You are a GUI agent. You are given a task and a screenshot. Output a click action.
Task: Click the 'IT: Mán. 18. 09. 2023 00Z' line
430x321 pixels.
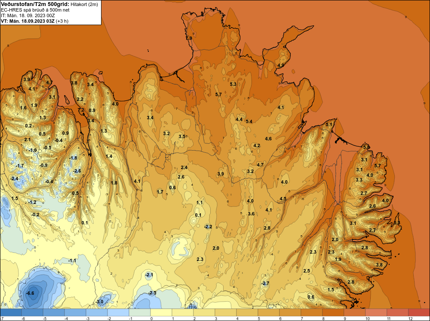[x=28, y=15]
